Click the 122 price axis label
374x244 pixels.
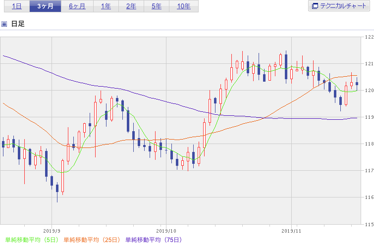tap(369, 37)
